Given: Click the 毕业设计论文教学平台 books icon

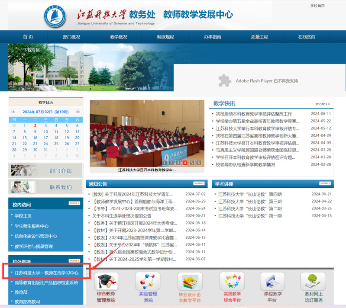Looking at the screenshot, I should click(190, 282).
